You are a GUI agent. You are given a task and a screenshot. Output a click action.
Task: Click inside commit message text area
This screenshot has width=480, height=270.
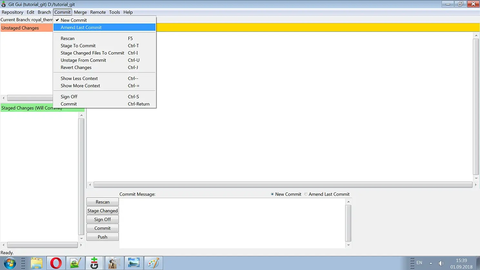[x=232, y=223]
